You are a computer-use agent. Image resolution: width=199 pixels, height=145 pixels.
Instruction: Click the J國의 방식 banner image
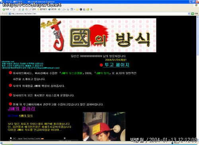pyautogui.click(x=98, y=35)
